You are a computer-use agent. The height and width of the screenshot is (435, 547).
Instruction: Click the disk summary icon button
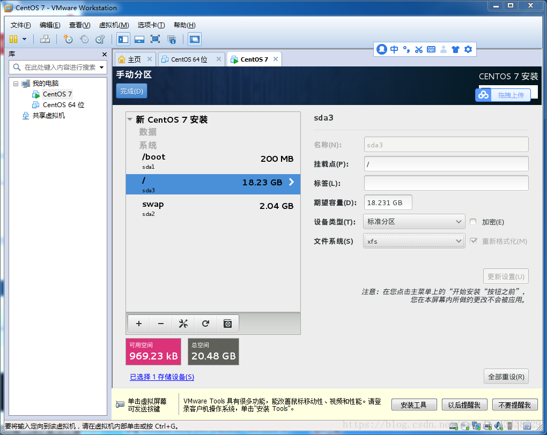coord(228,324)
